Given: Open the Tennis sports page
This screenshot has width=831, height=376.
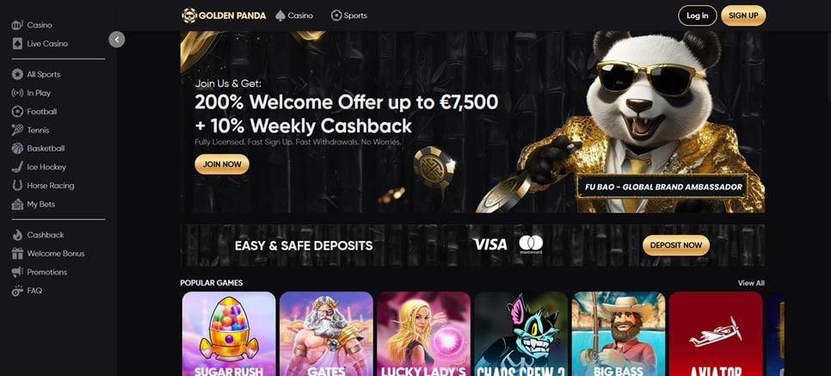Looking at the screenshot, I should [31, 130].
